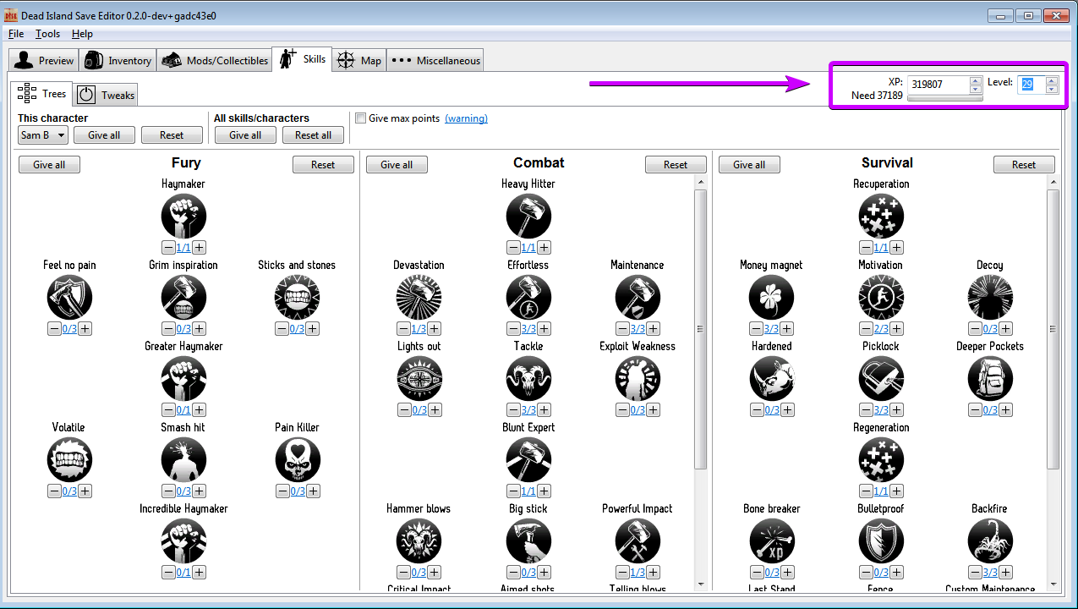Click Give all for This character
Screen dimensions: 1078x609
coord(104,135)
